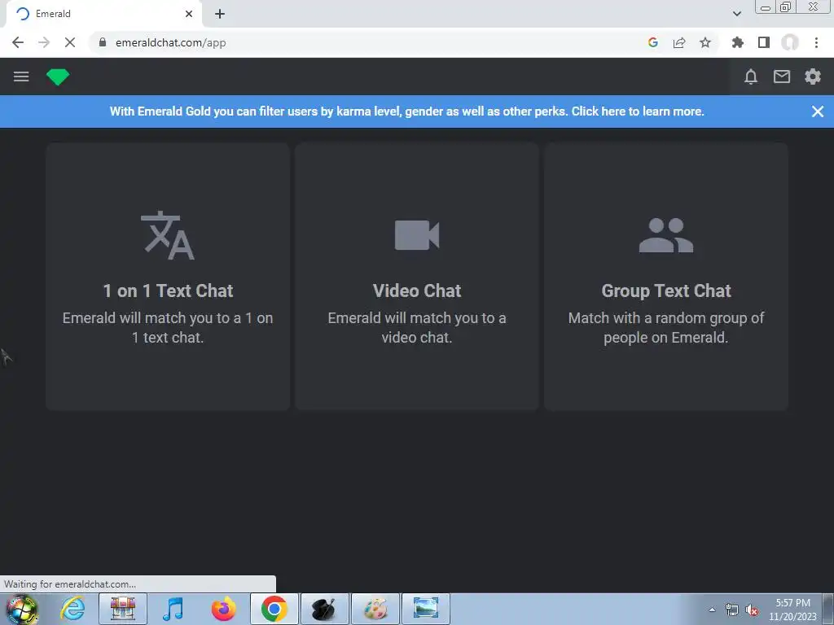Open the Paint palette app in taskbar

point(375,609)
